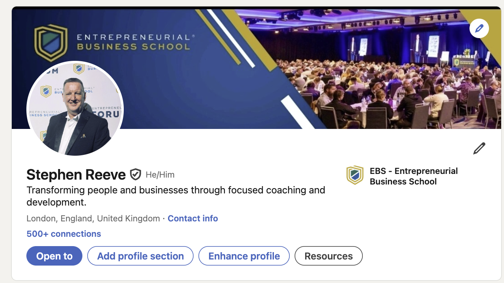
Task: Open the Add profile section menu
Action: click(140, 256)
